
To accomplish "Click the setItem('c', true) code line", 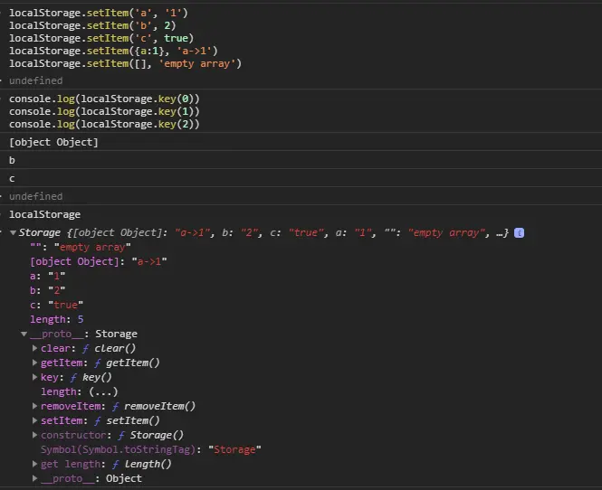I will 101,38.
